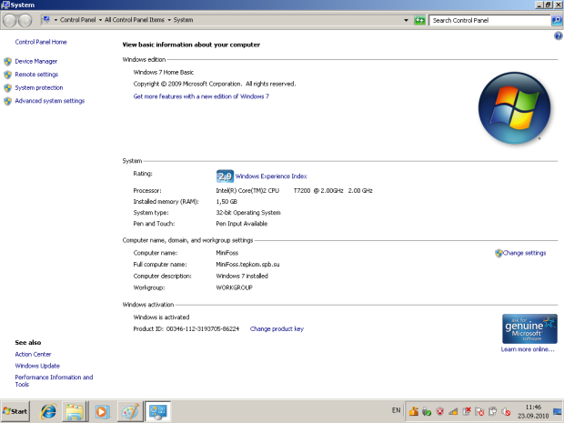Click the refresh icon beside address bar

pos(419,21)
